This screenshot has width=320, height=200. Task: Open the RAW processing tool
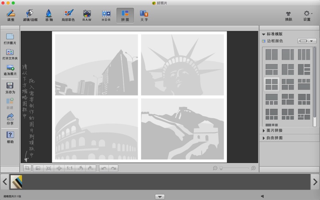[x=87, y=16]
